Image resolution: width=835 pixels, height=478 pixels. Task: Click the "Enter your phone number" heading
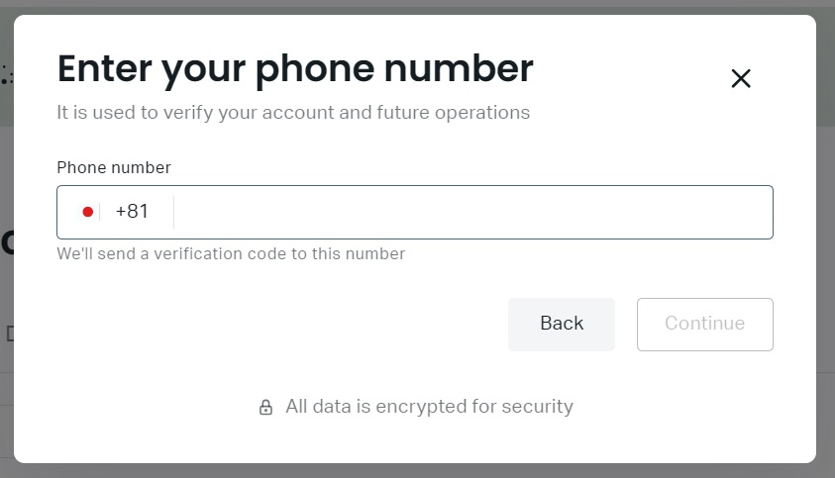[x=294, y=68]
